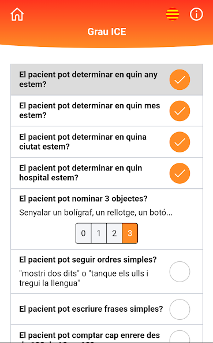Check the 'seguir ordres simples' circle
The height and width of the screenshot is (343, 213).
180,272
